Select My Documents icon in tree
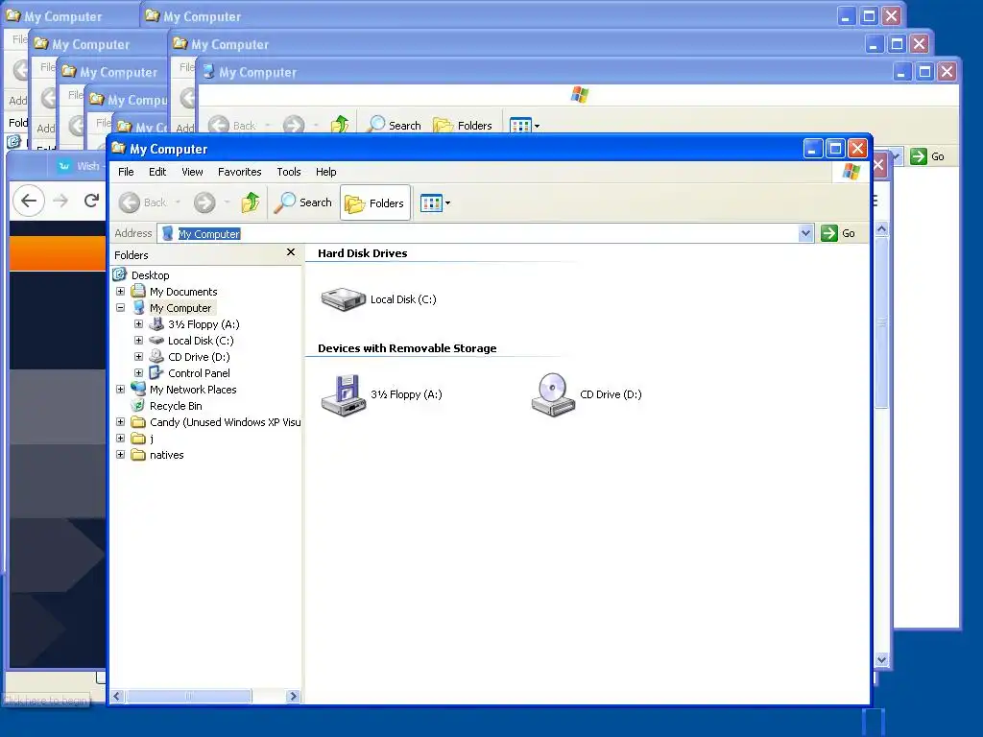 [138, 292]
